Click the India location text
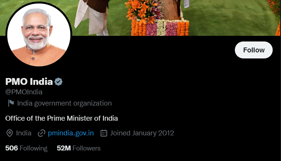This screenshot has height=161, width=281. pos(24,133)
